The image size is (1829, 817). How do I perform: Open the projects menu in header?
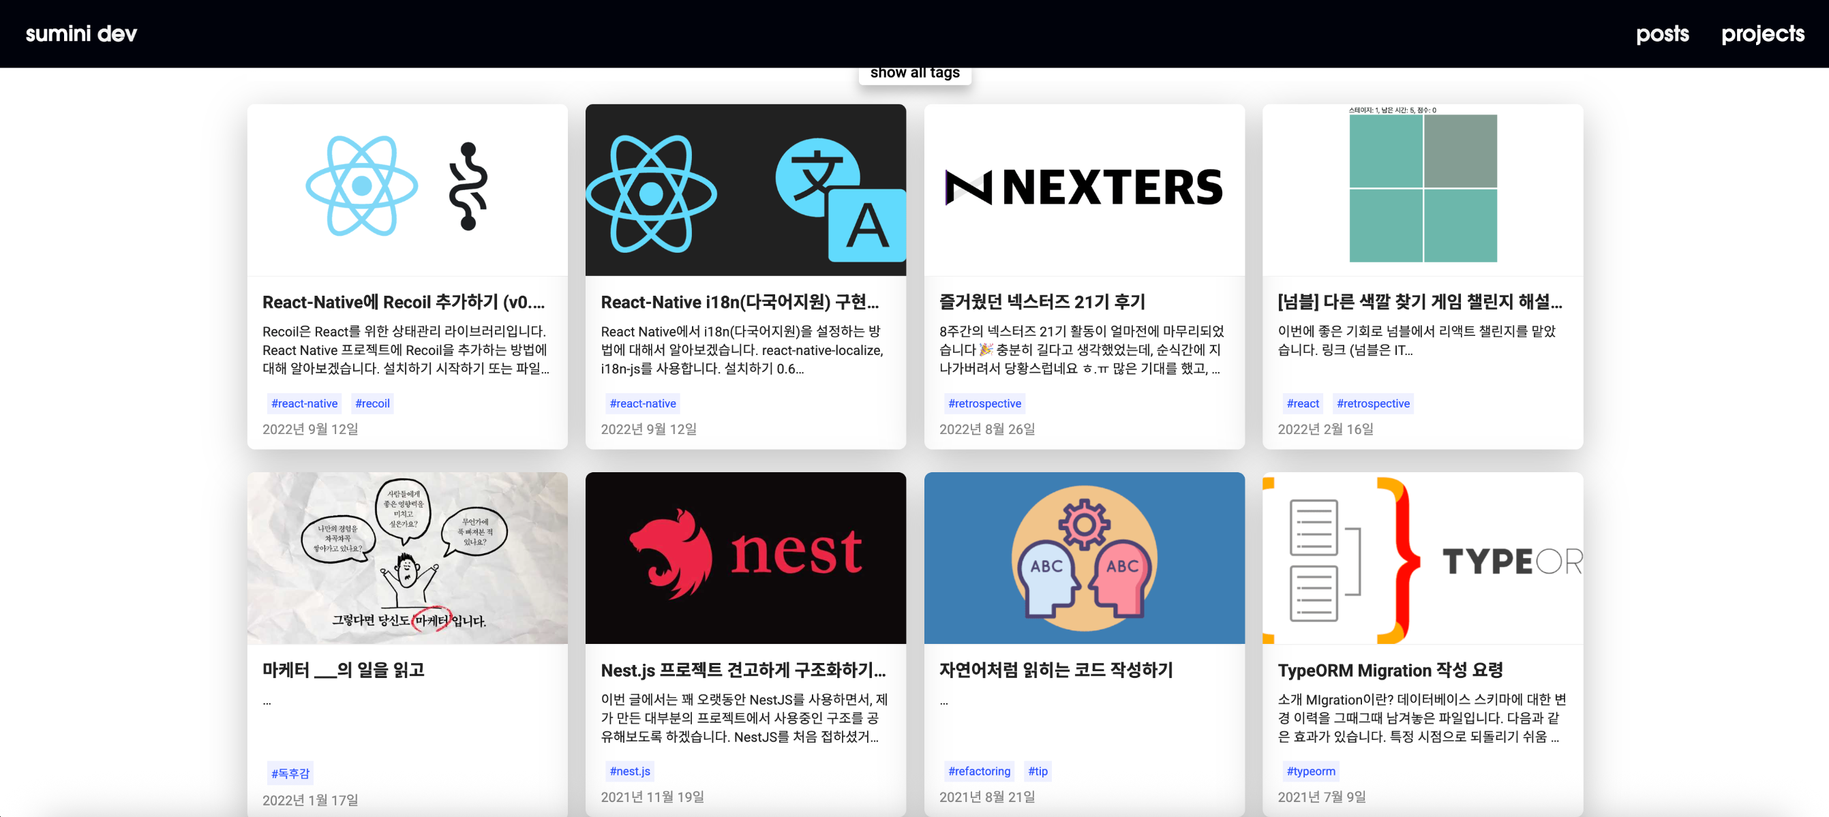click(x=1762, y=33)
